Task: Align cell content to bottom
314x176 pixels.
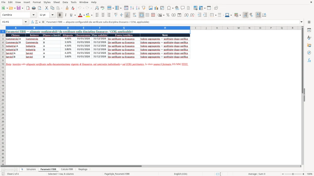Action: pyautogui.click(x=127, y=15)
